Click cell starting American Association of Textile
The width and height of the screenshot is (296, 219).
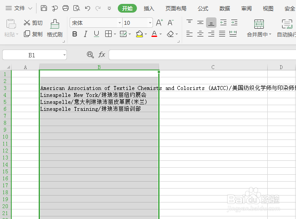click(99, 88)
